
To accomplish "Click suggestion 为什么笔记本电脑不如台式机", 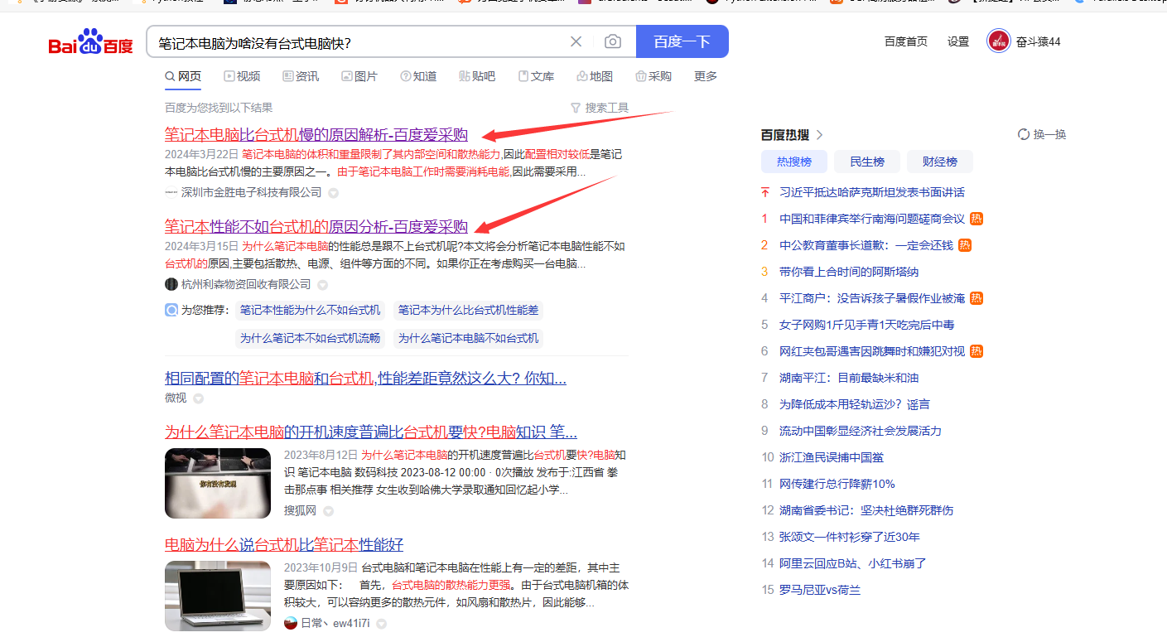I will tap(468, 338).
